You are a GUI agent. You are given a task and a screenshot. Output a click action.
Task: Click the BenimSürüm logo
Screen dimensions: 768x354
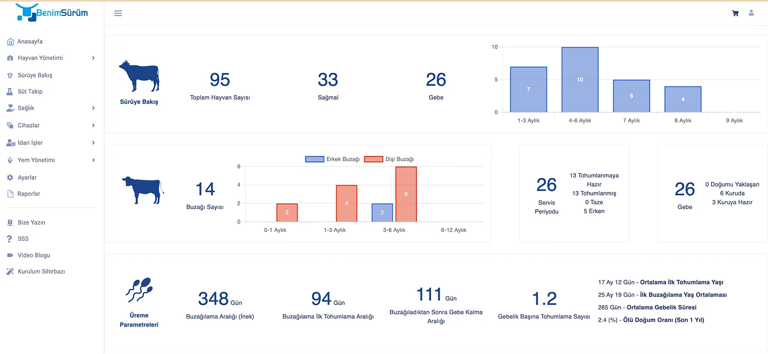point(52,13)
